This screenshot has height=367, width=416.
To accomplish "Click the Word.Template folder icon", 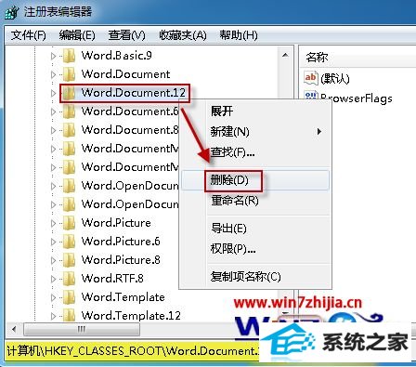I will pyautogui.click(x=69, y=297).
